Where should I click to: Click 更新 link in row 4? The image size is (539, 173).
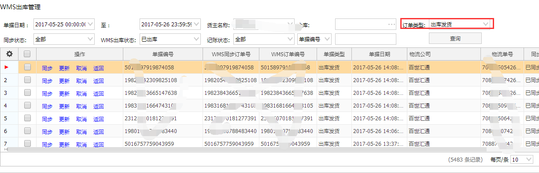pos(64,106)
